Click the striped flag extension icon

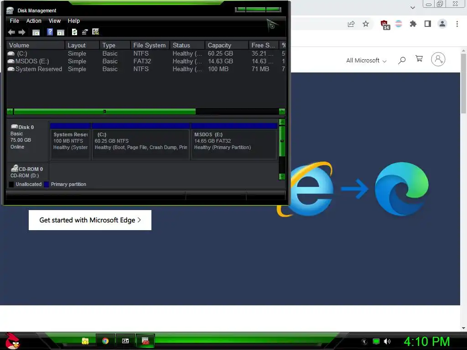pyautogui.click(x=399, y=24)
